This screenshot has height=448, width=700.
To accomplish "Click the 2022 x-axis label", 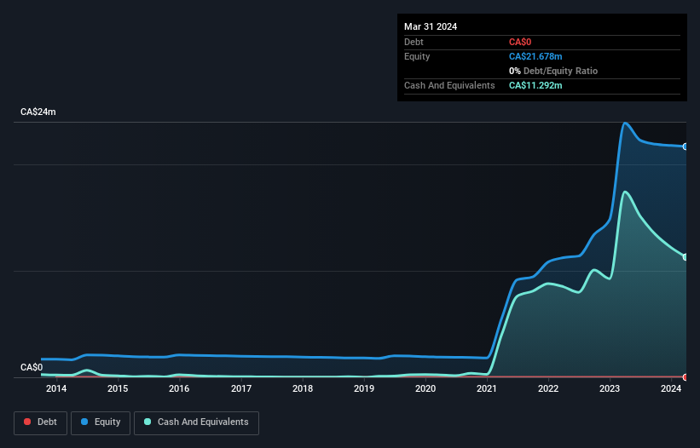I will coord(548,388).
